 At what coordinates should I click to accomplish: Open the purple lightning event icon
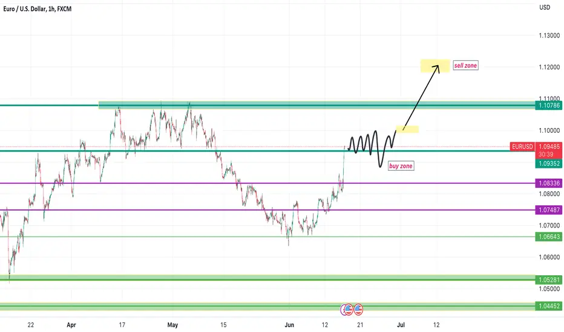coord(344,310)
